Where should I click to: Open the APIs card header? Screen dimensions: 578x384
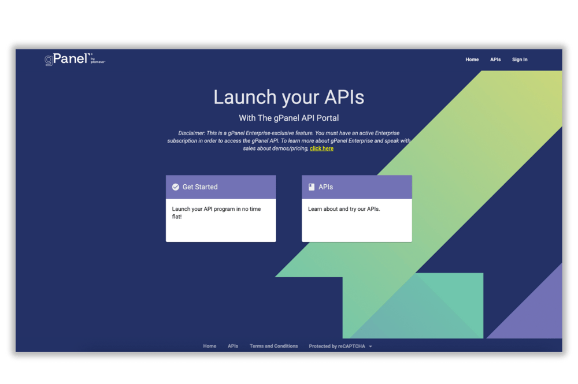[357, 187]
